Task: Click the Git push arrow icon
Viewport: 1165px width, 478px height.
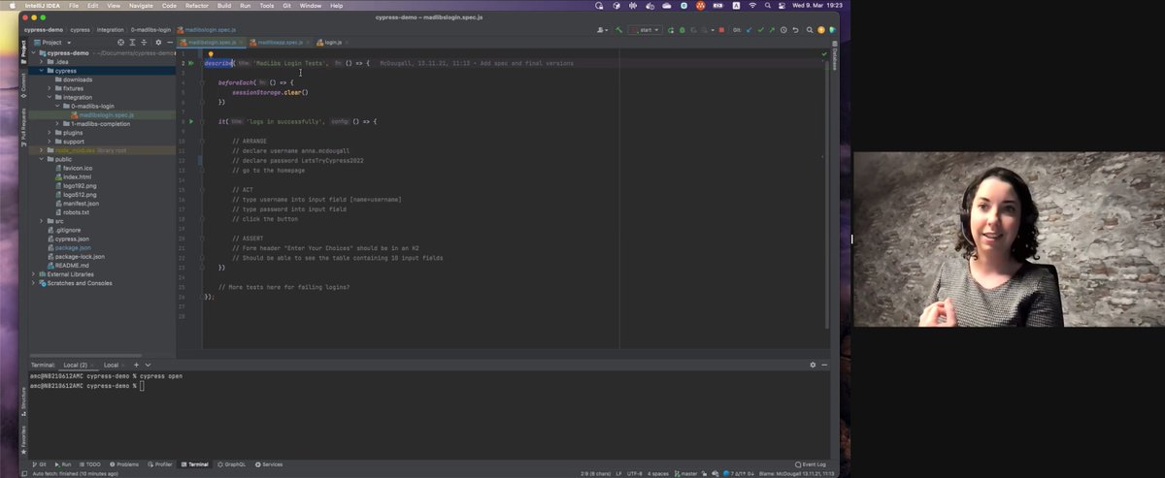Action: coord(772,30)
